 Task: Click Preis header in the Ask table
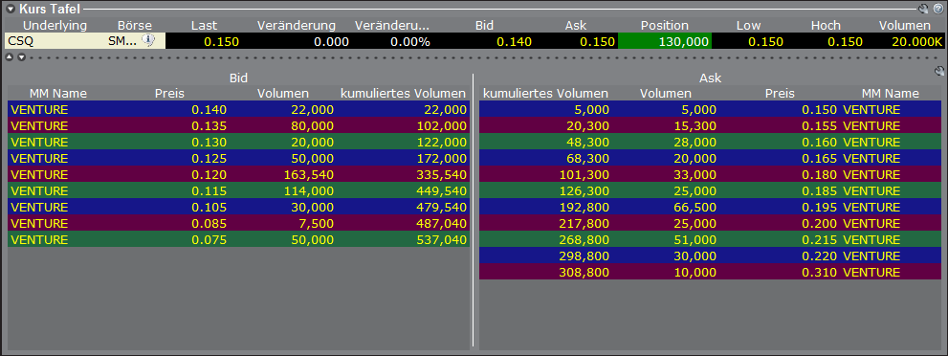coord(780,94)
